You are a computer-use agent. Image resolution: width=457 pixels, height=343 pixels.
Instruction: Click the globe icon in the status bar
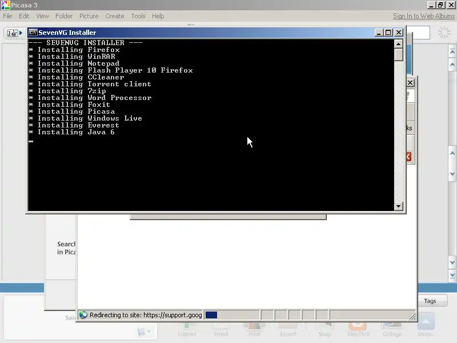click(83, 315)
